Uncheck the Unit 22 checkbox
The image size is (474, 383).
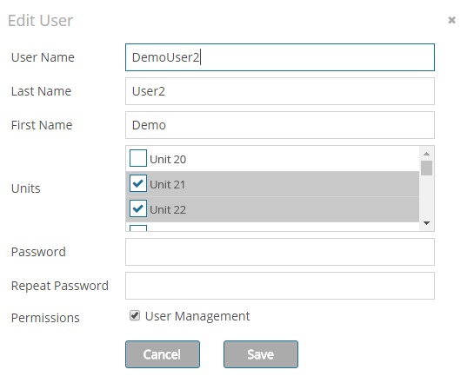click(x=138, y=208)
